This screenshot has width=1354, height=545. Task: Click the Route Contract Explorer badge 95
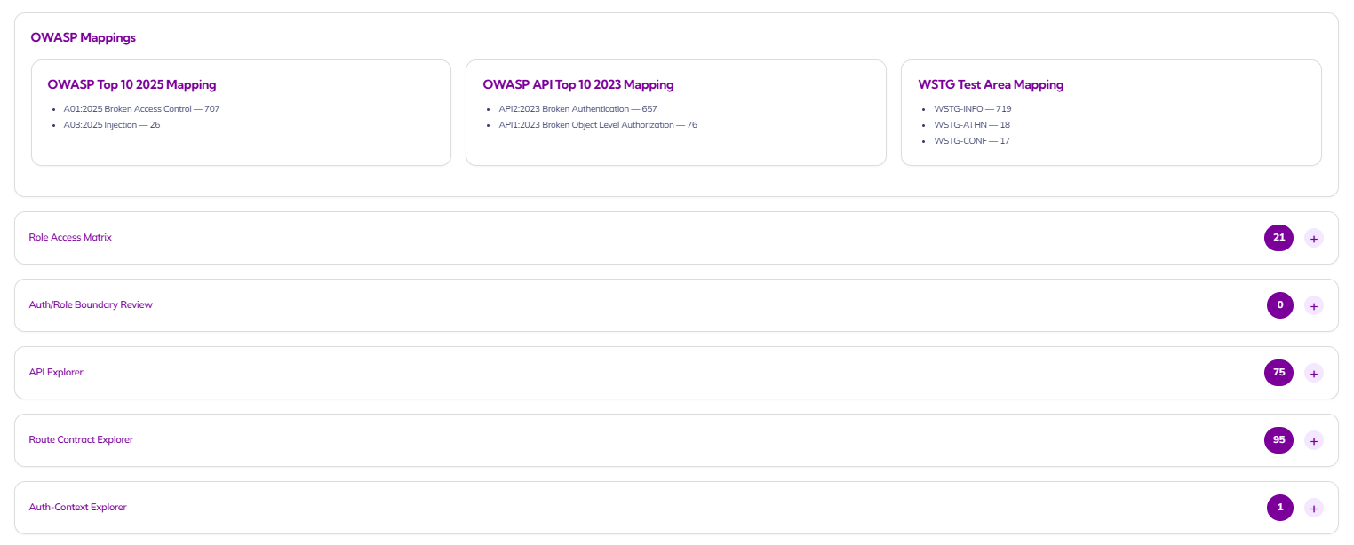1278,440
